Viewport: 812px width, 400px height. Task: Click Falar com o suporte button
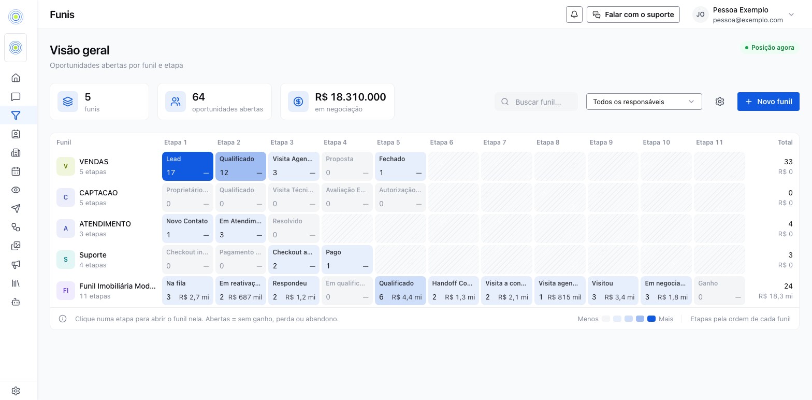(x=633, y=15)
